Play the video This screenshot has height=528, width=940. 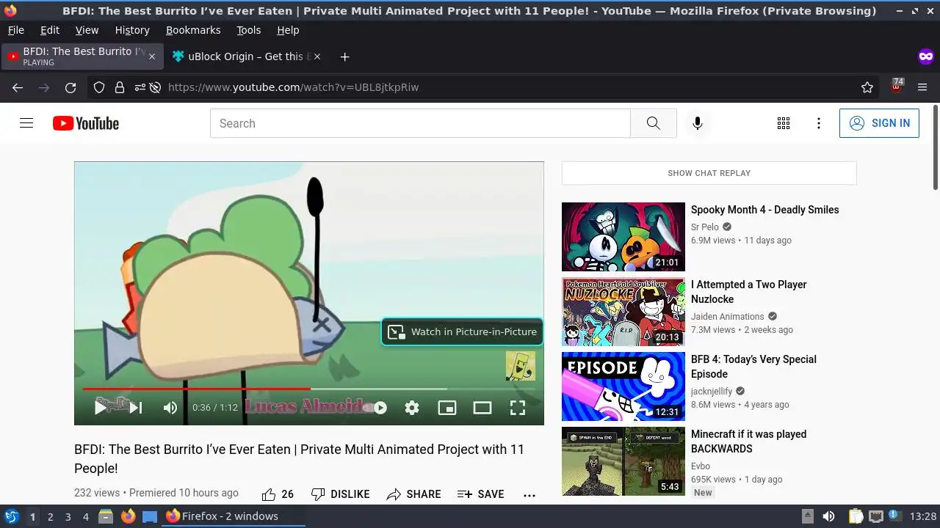coord(101,408)
